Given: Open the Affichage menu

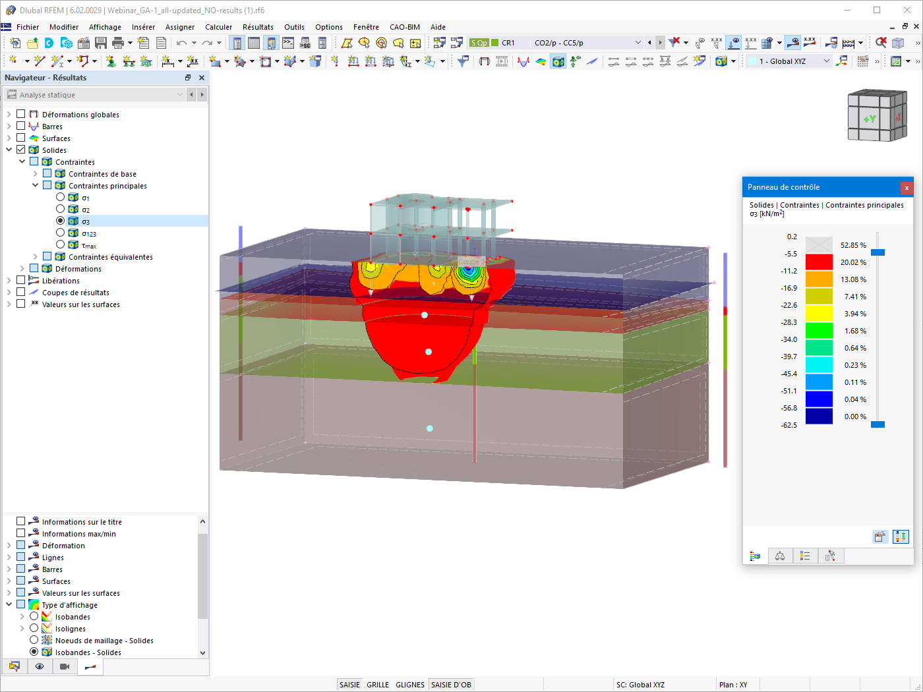Looking at the screenshot, I should [105, 27].
